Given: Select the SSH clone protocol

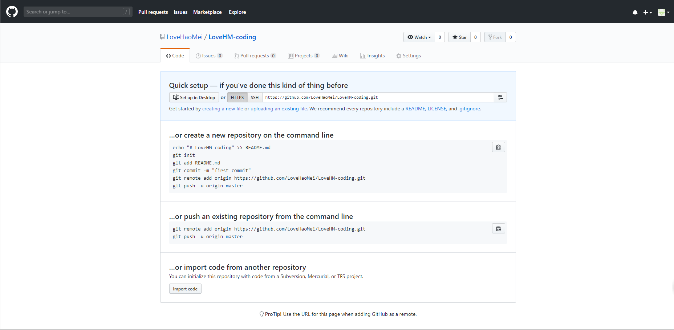Looking at the screenshot, I should coord(255,97).
